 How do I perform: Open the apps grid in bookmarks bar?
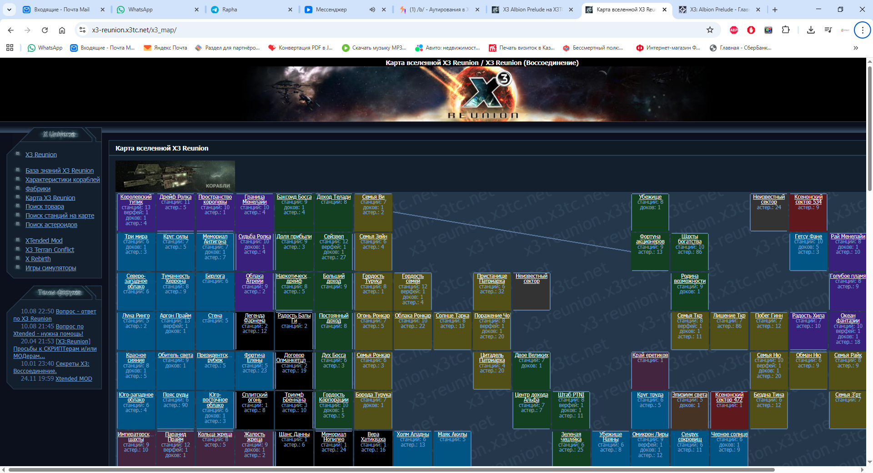10,48
